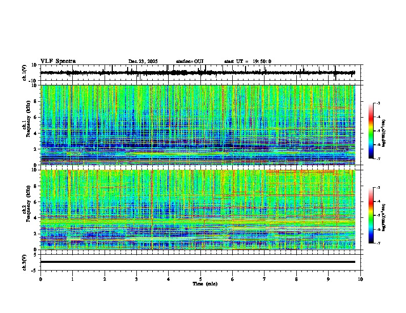Viewport: 406px width, 313px height.
Task: Click the log(PSD) units label beside ch.2 colorbar
Action: 383,217
